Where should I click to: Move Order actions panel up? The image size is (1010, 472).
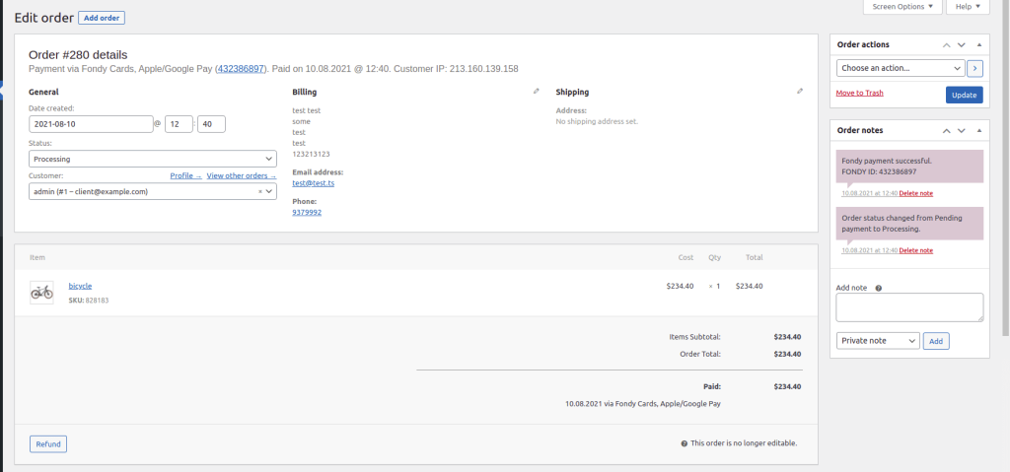point(946,45)
